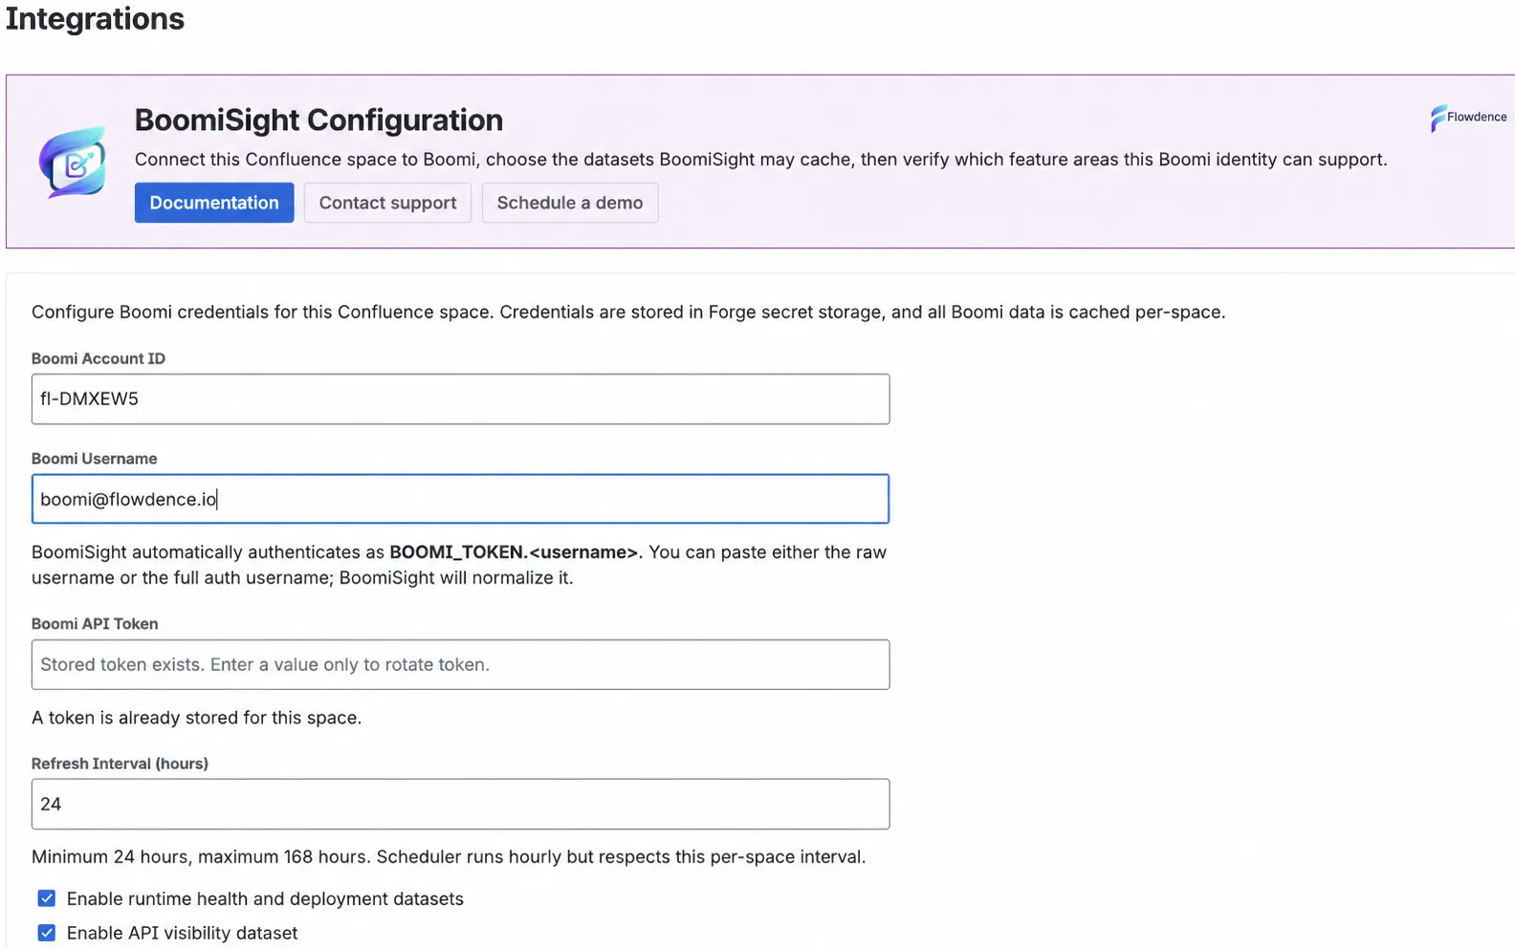The image size is (1515, 949).
Task: Click the Refresh Interval (hours) label
Action: coord(120,764)
